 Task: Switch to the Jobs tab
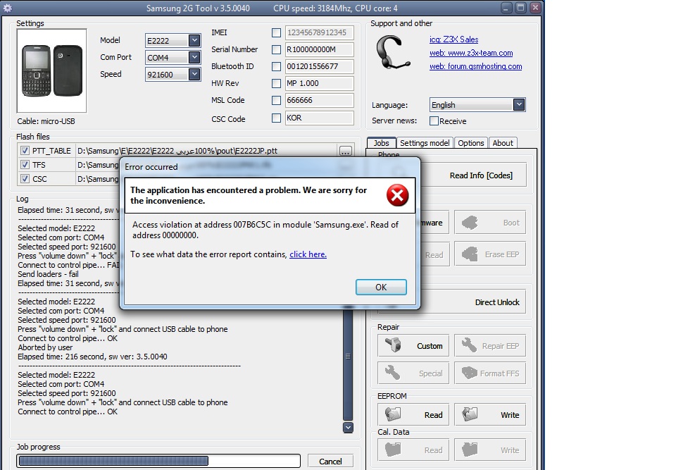381,143
